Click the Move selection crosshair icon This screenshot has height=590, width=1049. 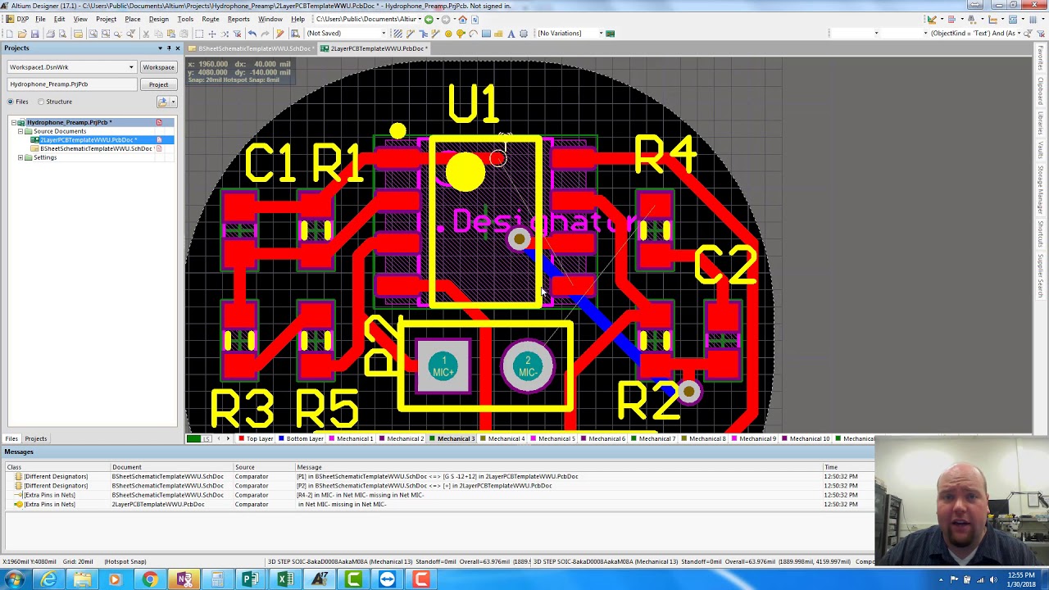click(x=212, y=34)
